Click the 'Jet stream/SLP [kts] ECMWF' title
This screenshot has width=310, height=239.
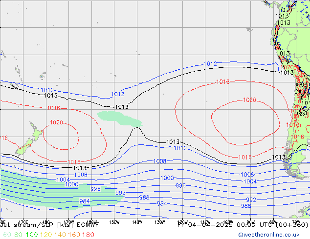(x=49, y=225)
